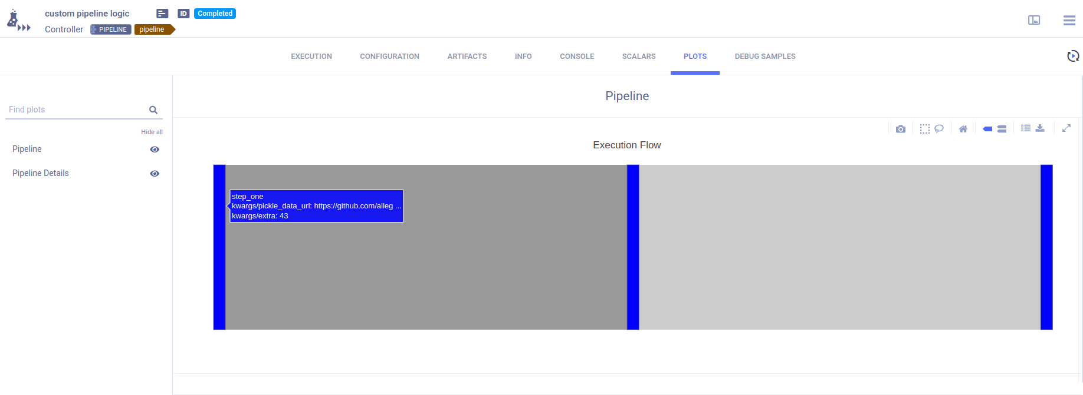Click the pipeline controller logo icon
This screenshot has height=395, width=1083.
[18, 21]
